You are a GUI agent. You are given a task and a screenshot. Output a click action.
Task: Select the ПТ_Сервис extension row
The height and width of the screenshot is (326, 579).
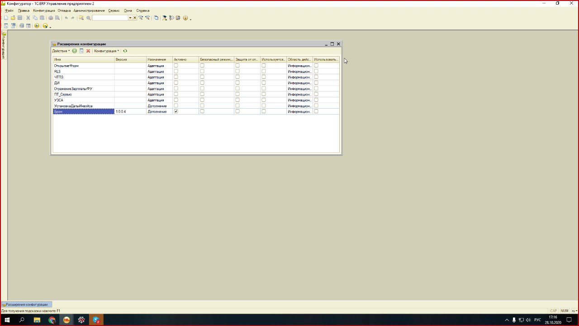[x=196, y=94]
